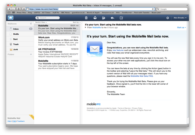Open the Trash mailbox
Image resolution: width=195 pixels, height=135 pixels.
point(20,44)
